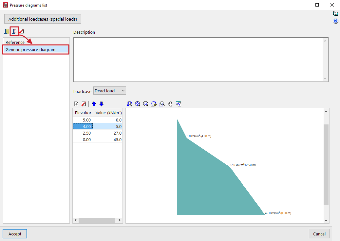
Task: Click Additional loadcases (special loads) button
Action: 43,19
